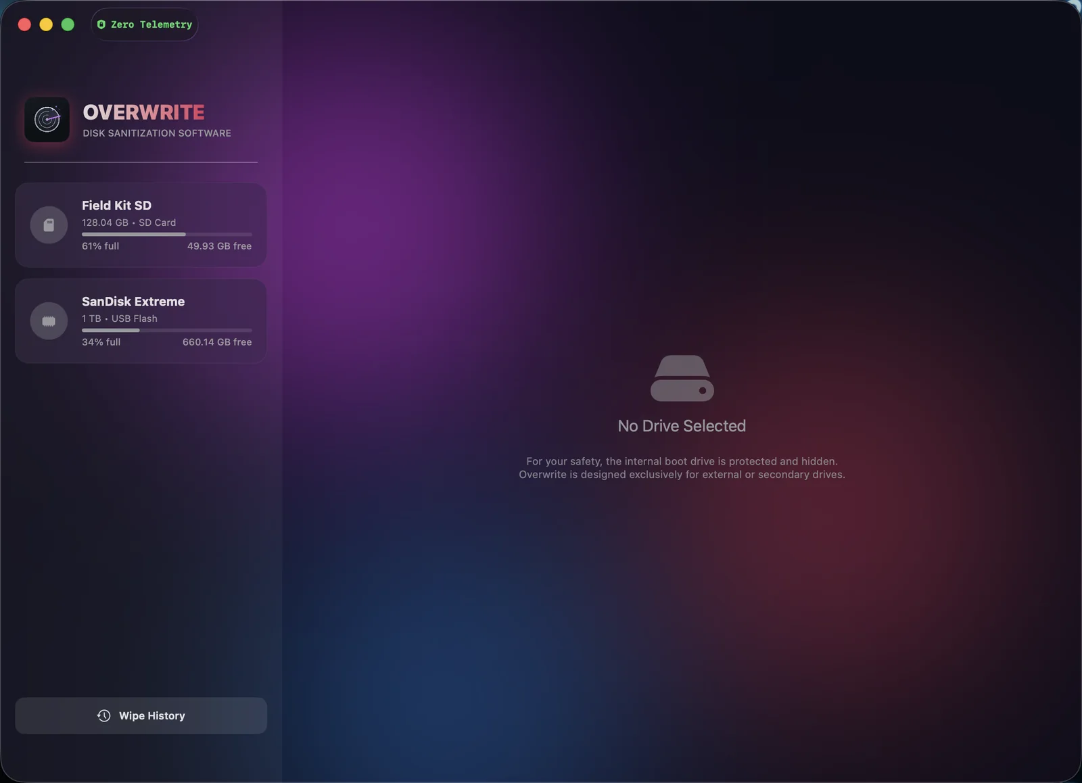Screen dimensions: 1082x783
Task: Click the '34% full' label
Action: (x=101, y=342)
